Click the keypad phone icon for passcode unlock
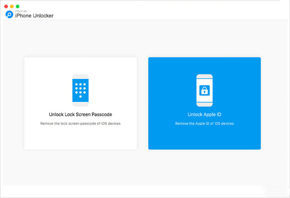The height and width of the screenshot is (198, 290). click(x=81, y=90)
